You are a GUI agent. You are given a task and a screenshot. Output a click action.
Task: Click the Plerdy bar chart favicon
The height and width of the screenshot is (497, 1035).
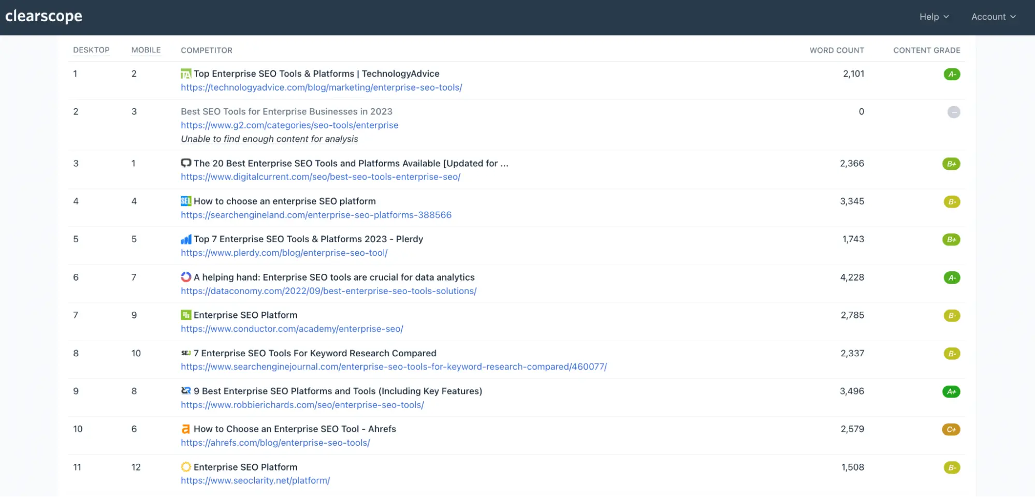point(186,239)
